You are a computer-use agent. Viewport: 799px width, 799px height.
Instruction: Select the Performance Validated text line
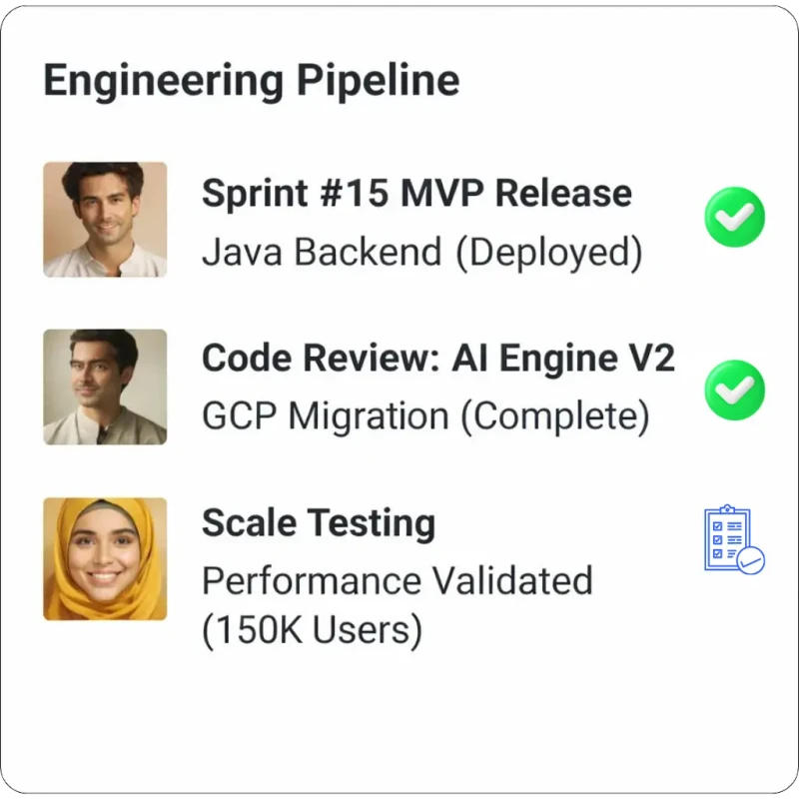[x=398, y=580]
